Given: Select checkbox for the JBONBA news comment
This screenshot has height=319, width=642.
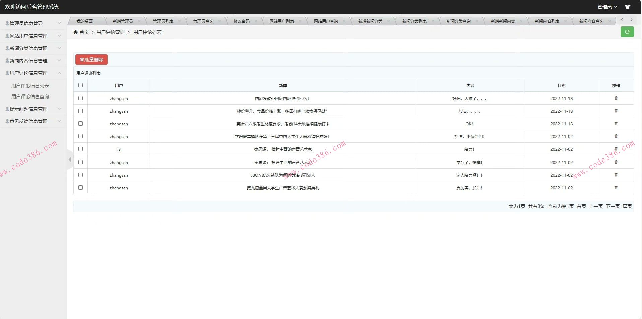Looking at the screenshot, I should point(80,175).
